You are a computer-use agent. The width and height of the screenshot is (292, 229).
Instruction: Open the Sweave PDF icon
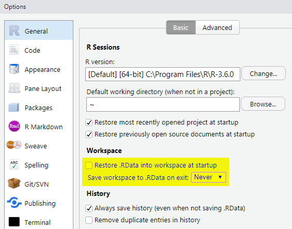[x=14, y=145]
